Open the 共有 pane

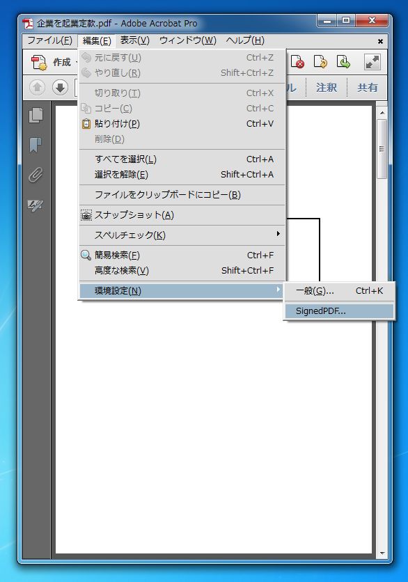pyautogui.click(x=367, y=88)
